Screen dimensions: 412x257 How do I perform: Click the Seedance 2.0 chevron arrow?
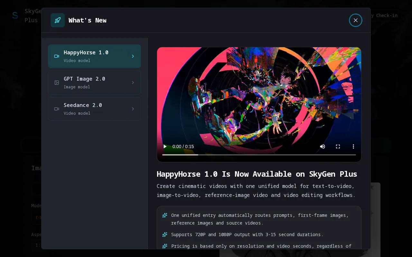click(x=133, y=109)
